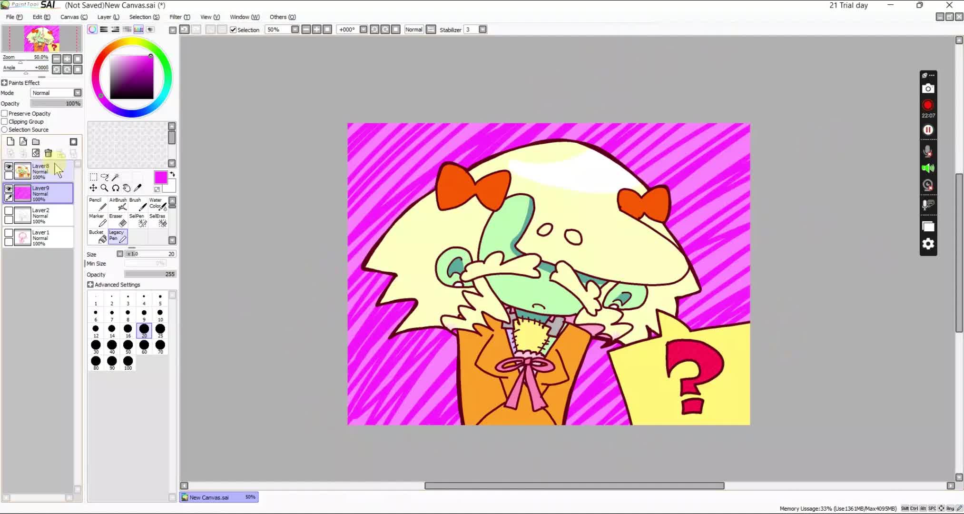The width and height of the screenshot is (964, 514).
Task: Zoom out using navigator minus button
Action: click(57, 59)
